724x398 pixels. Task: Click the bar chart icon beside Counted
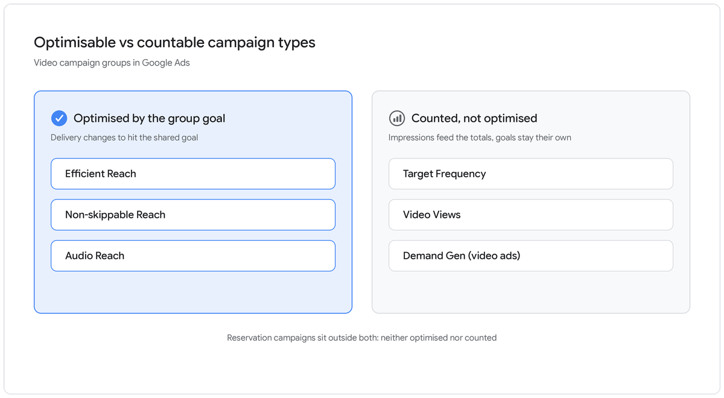397,118
